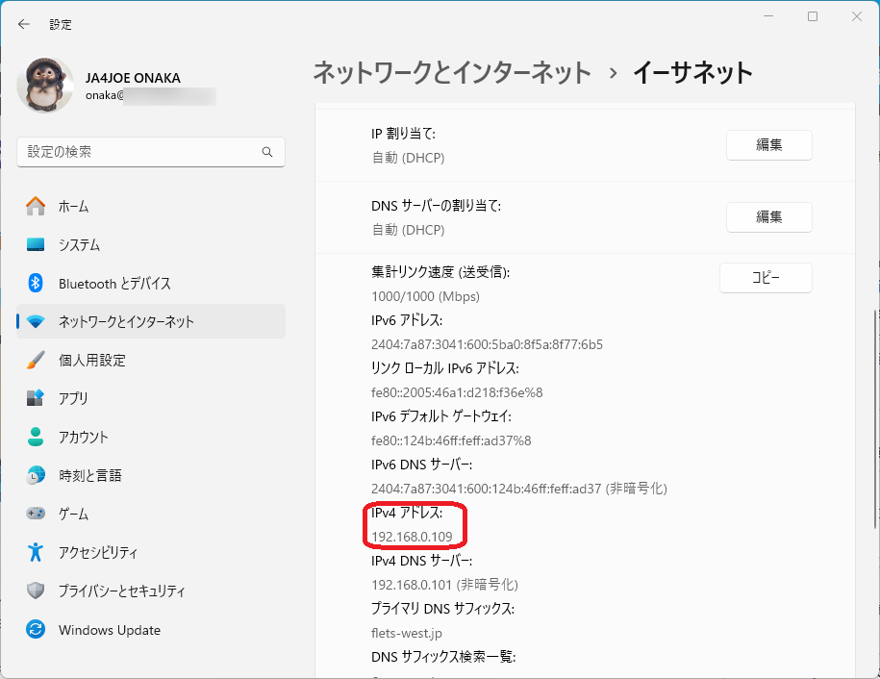880x679 pixels.
Task: Click the back arrow in title bar
Action: [x=24, y=24]
